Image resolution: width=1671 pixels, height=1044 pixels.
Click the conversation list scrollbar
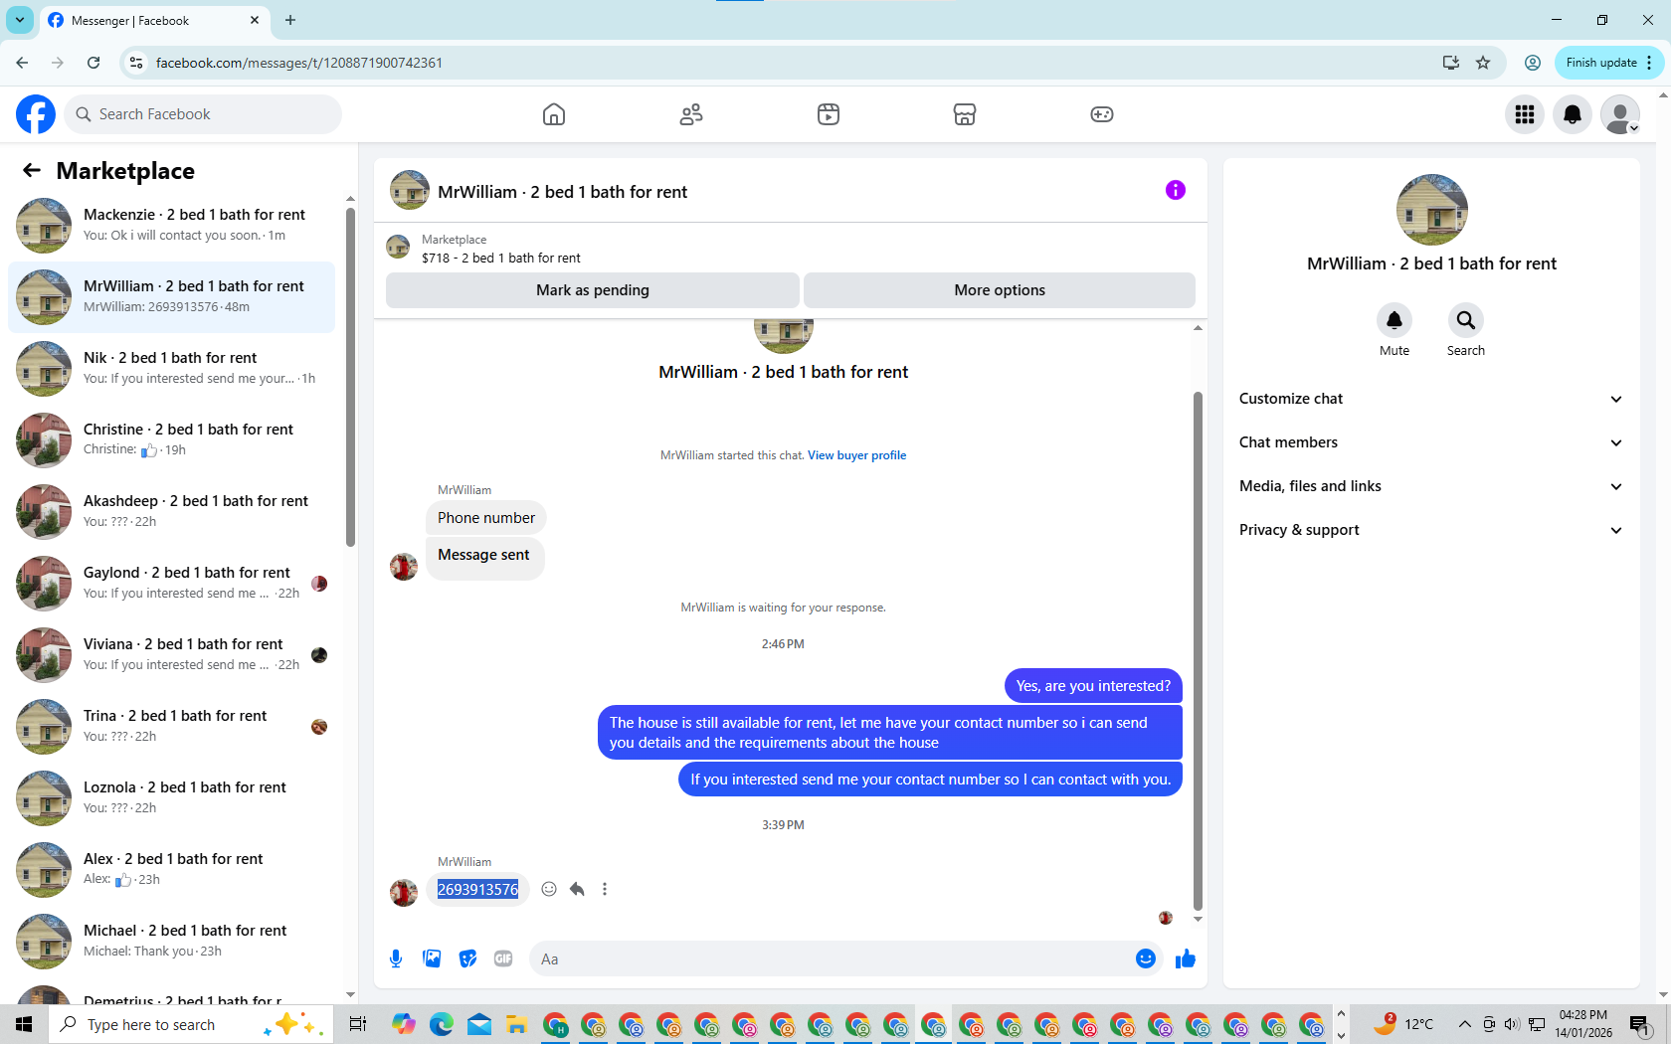point(350,378)
